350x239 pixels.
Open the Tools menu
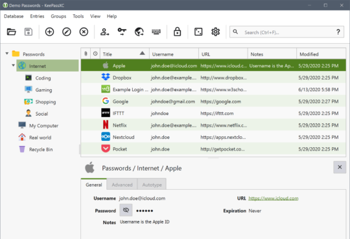coord(78,16)
